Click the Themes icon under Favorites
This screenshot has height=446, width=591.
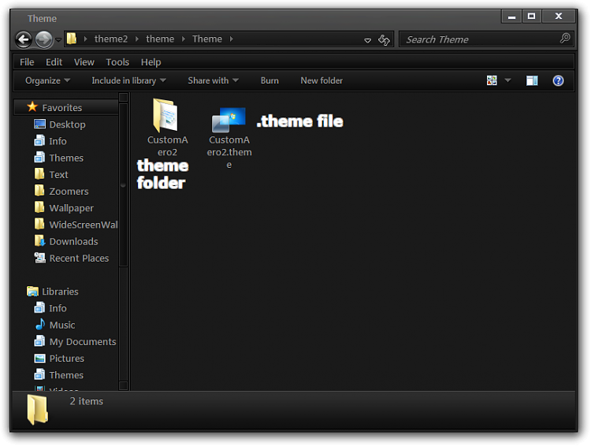[39, 158]
